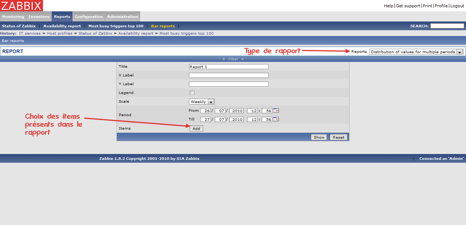Open the Configuration tab
The height and width of the screenshot is (225, 466).
click(88, 17)
